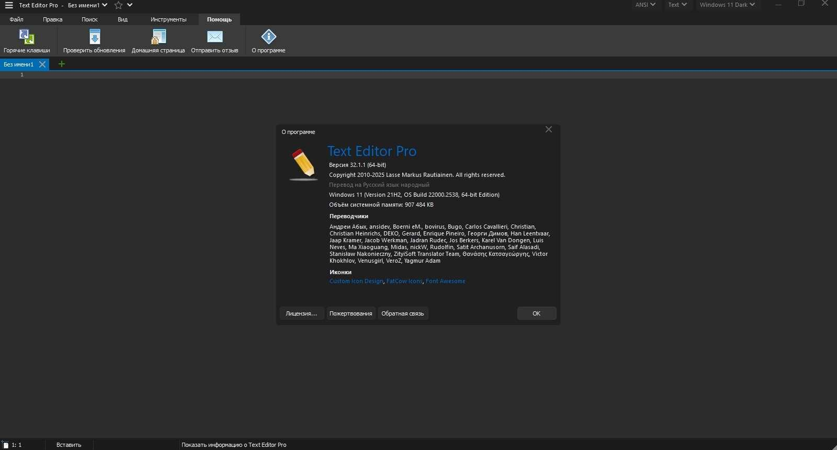Click the Версия 32.1.1 (64-bit) text
This screenshot has height=450, width=837.
357,165
